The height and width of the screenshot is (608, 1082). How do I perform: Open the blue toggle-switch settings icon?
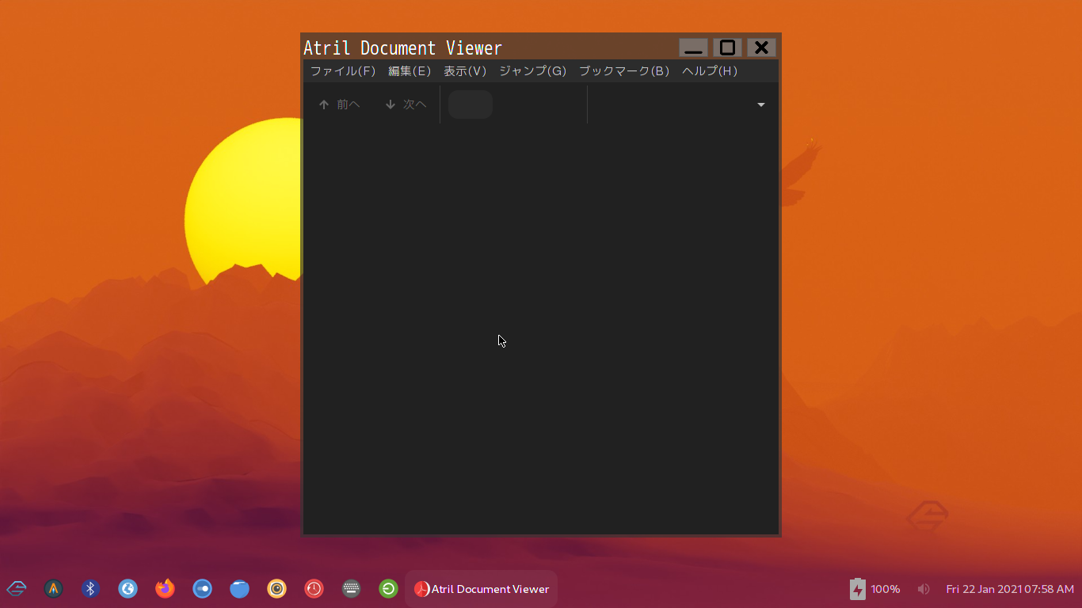(202, 588)
